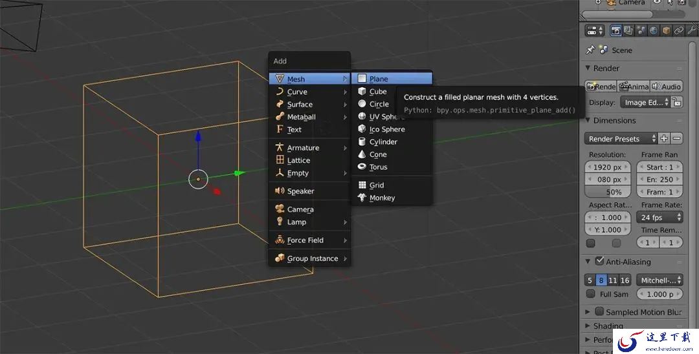699x354 pixels.
Task: Open the Scene properties tab icon
Action: pyautogui.click(x=641, y=31)
